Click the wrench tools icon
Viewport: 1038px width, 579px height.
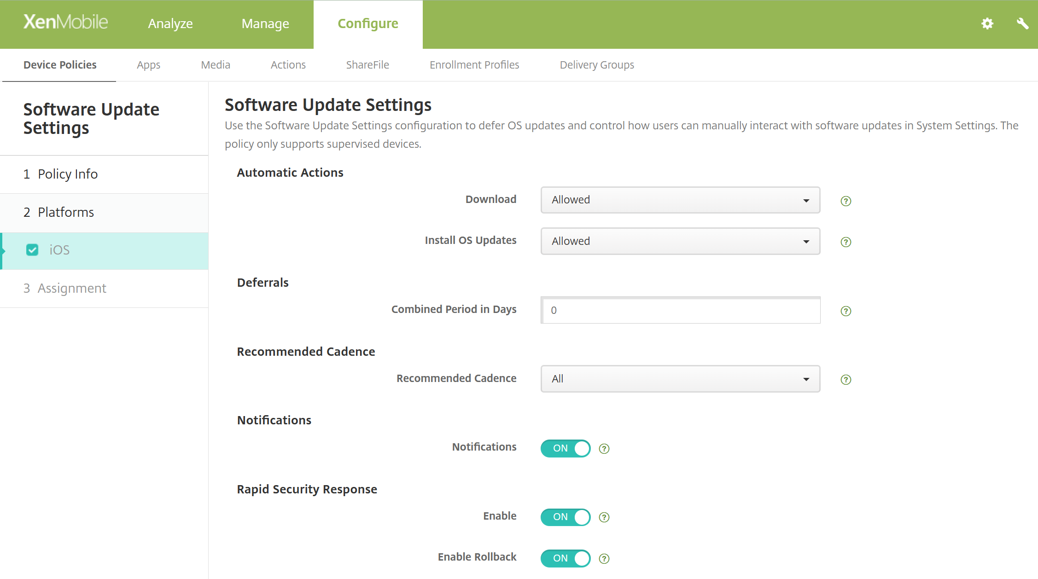[1023, 23]
